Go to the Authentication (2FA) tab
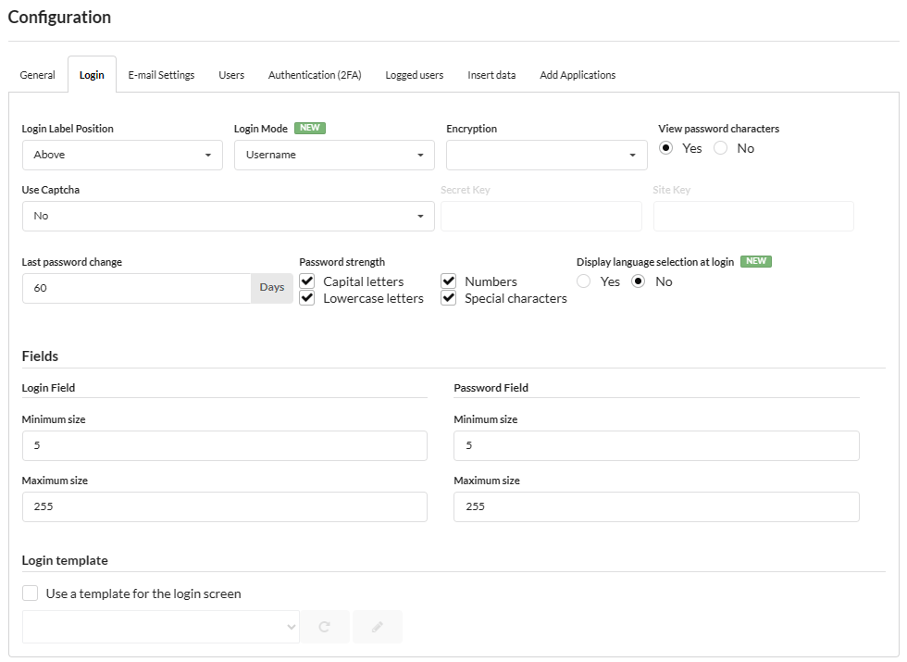The height and width of the screenshot is (662, 907). pyautogui.click(x=315, y=75)
